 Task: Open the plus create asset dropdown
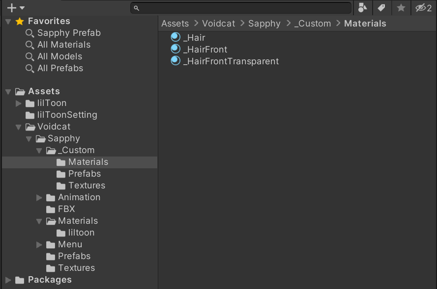(16, 8)
